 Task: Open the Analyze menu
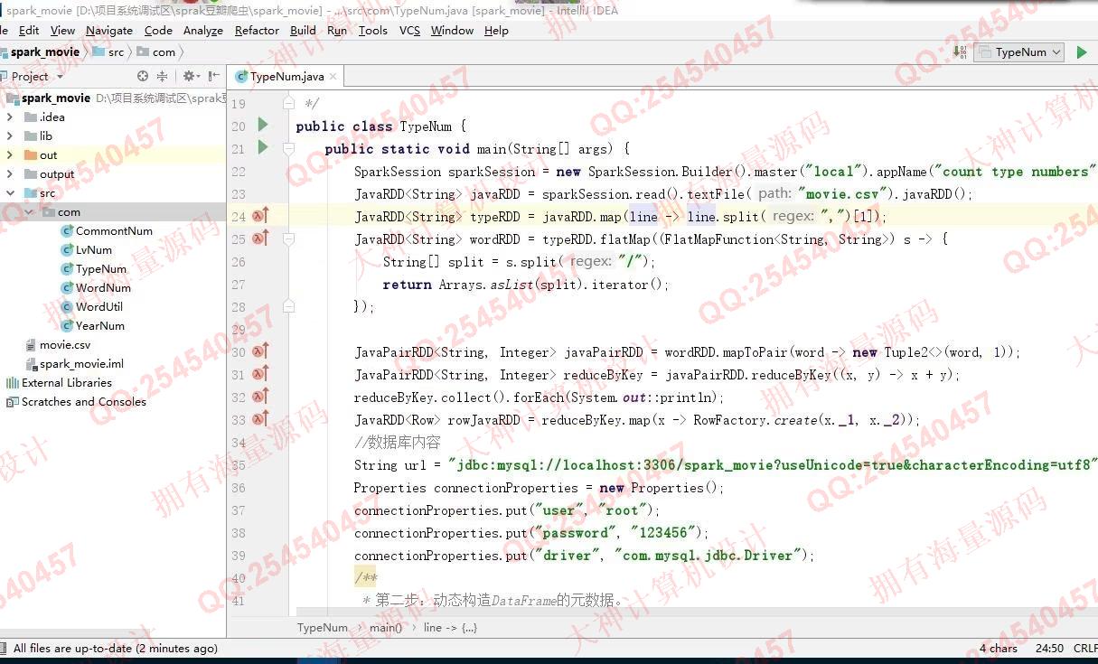[203, 30]
